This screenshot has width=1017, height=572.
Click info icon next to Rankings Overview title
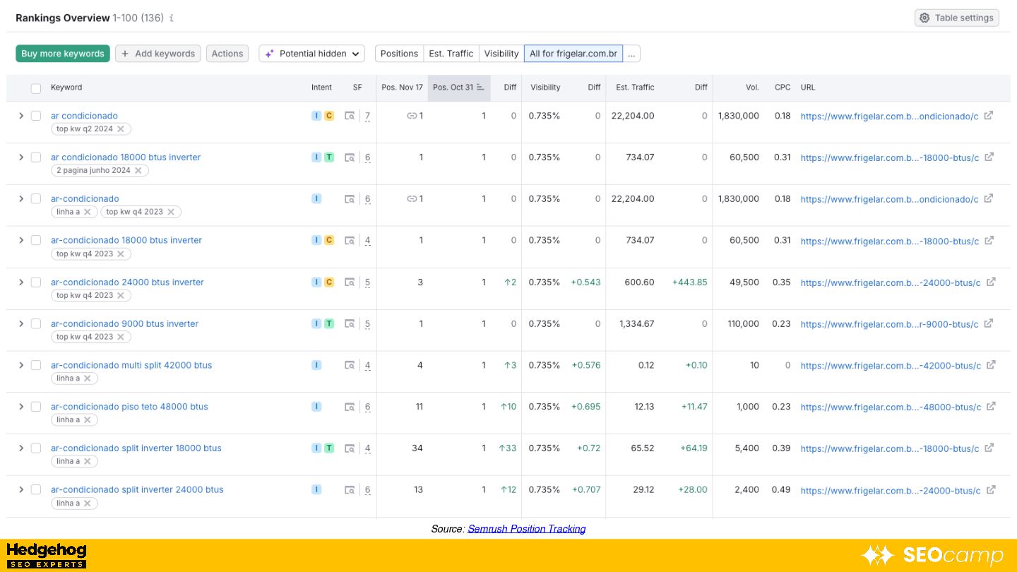(172, 18)
